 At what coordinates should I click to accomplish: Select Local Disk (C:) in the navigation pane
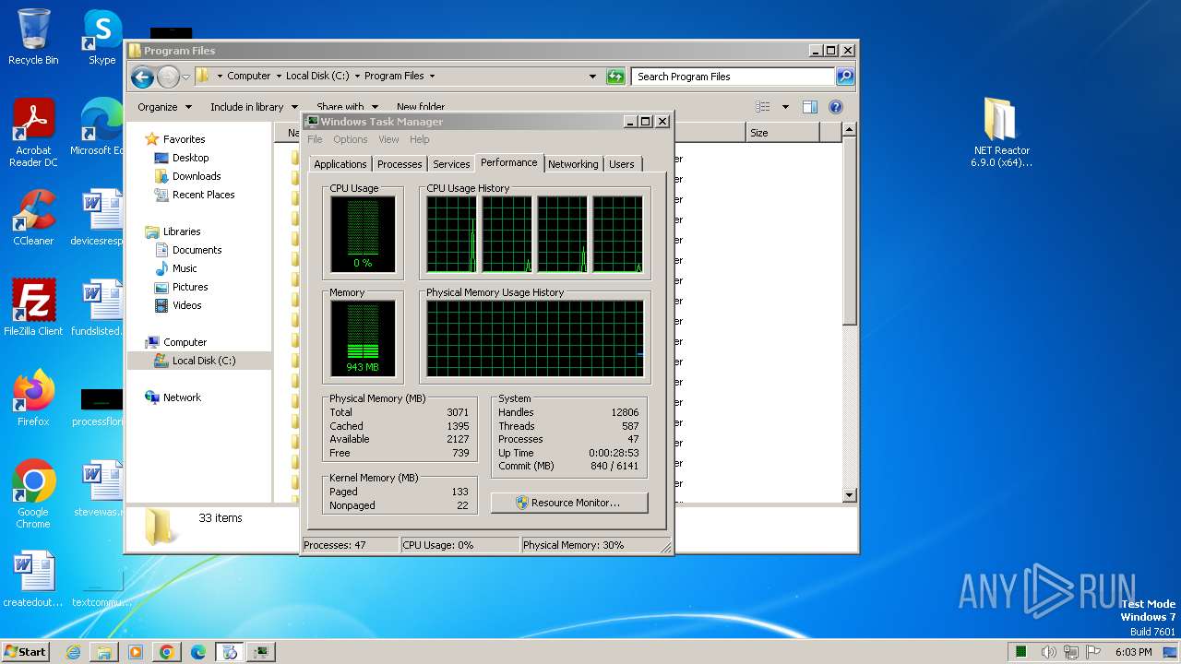tap(203, 361)
